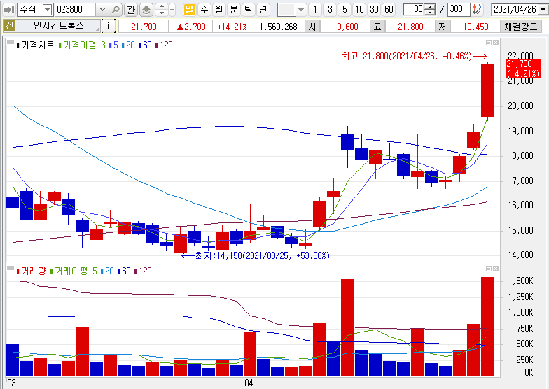Click the 최저:14,150 low annotation
This screenshot has height=389, width=549.
point(255,255)
